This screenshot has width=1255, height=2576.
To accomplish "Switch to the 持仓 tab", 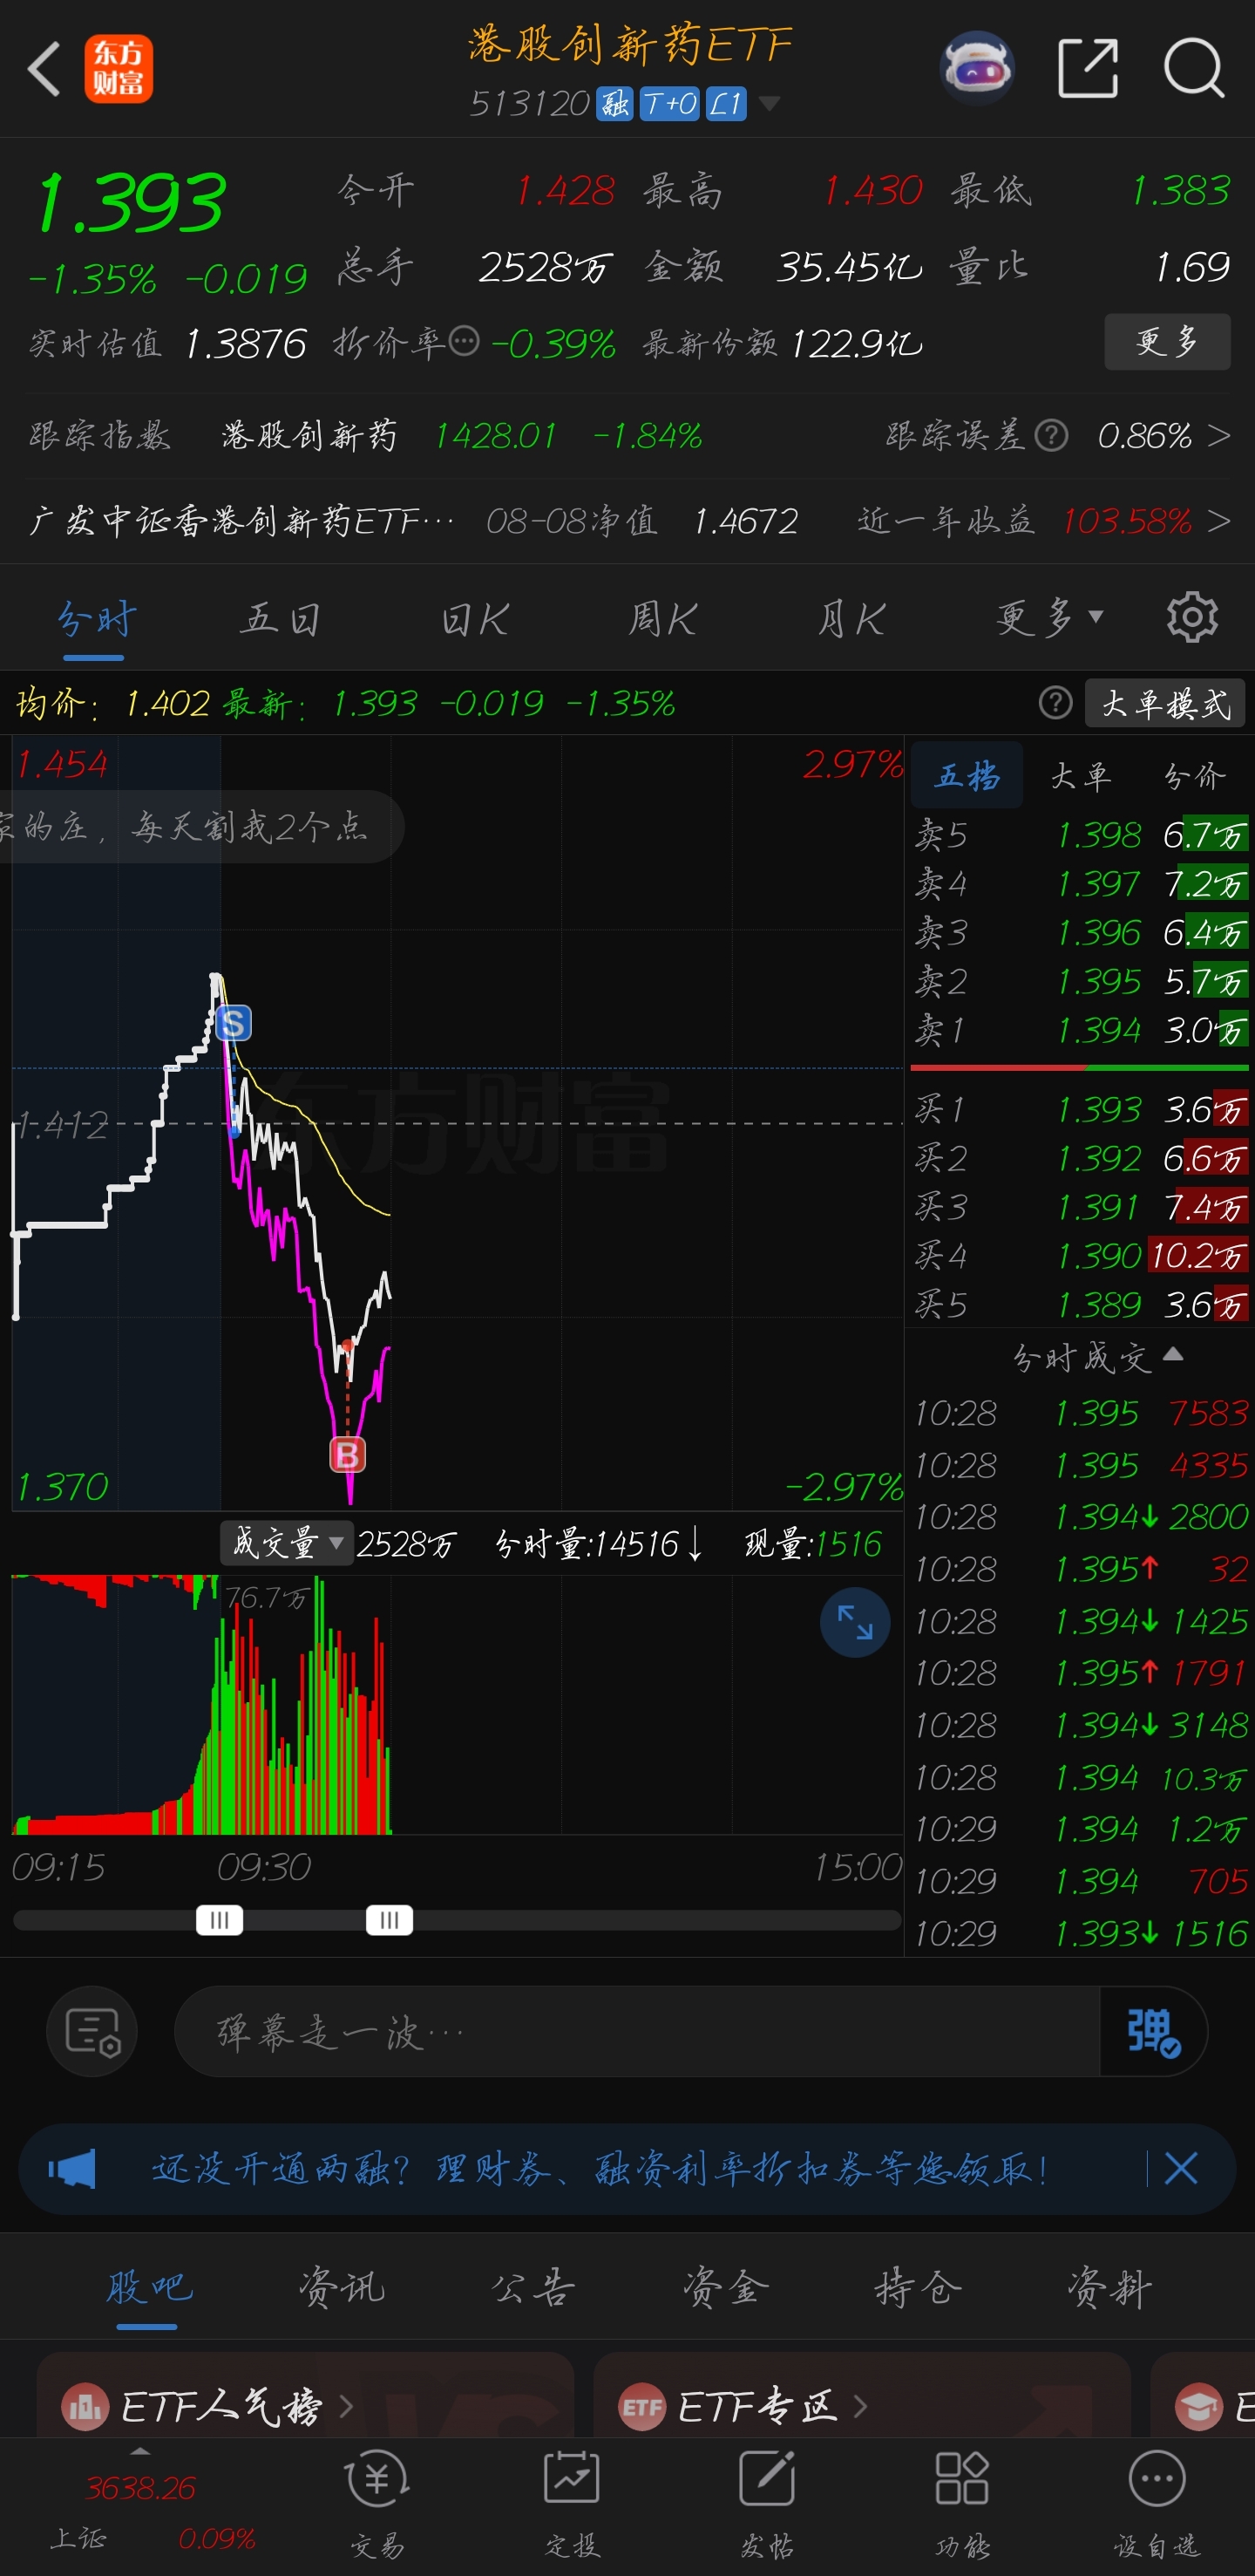I will [x=917, y=2287].
